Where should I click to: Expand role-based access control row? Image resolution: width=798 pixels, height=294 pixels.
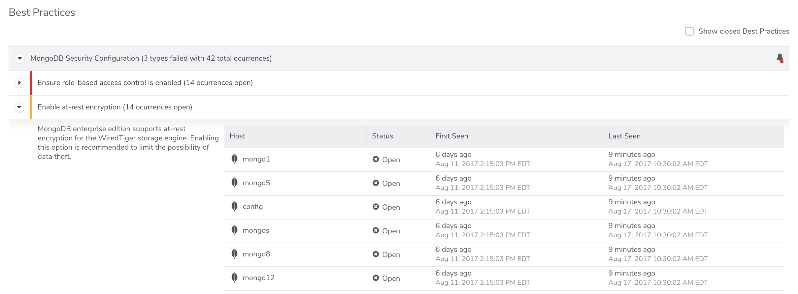coord(19,83)
